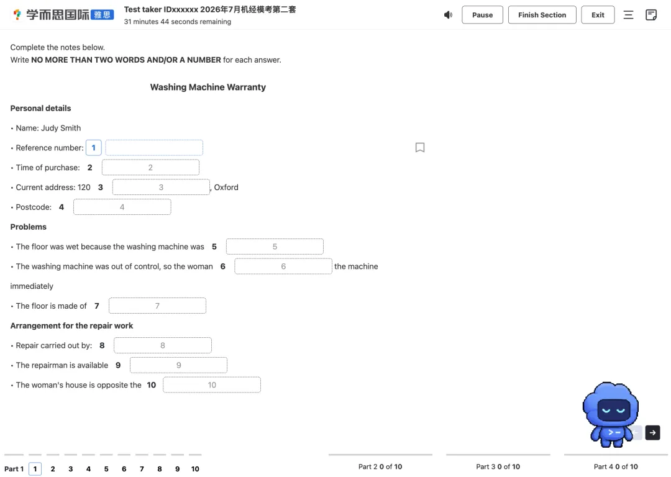
Task: Focus answer field 6 before 'the machine'
Action: (x=283, y=266)
